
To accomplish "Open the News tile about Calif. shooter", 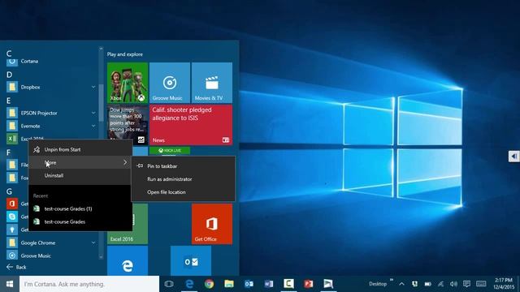I will [x=191, y=125].
